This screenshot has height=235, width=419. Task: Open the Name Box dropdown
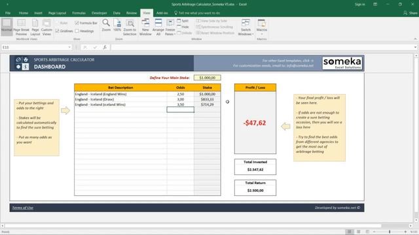69,47
